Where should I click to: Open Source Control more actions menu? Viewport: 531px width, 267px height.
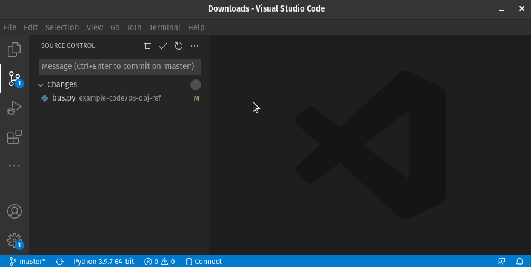195,46
